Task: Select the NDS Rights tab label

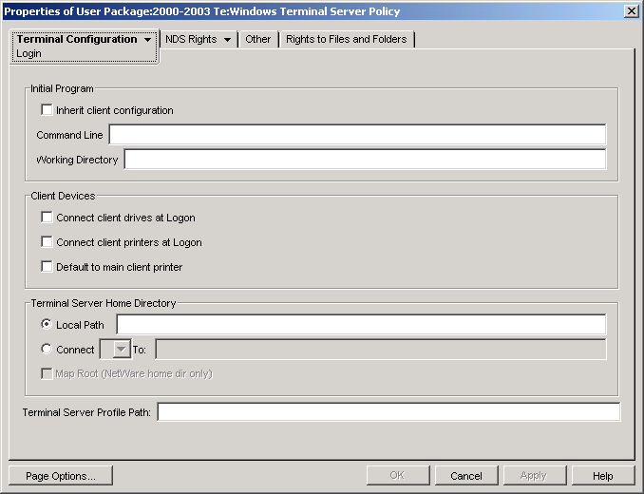Action: [x=191, y=39]
